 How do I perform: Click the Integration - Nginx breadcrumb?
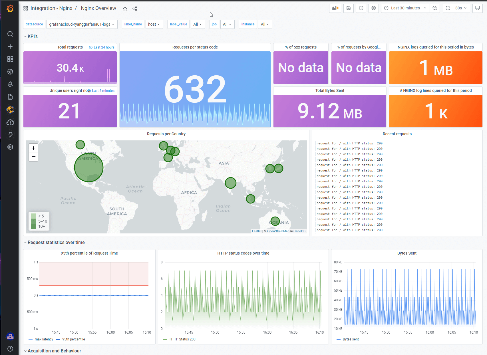51,8
